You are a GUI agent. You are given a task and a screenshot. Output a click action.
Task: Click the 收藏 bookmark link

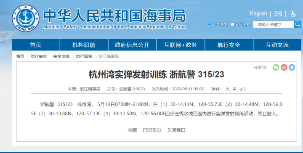(x=132, y=130)
